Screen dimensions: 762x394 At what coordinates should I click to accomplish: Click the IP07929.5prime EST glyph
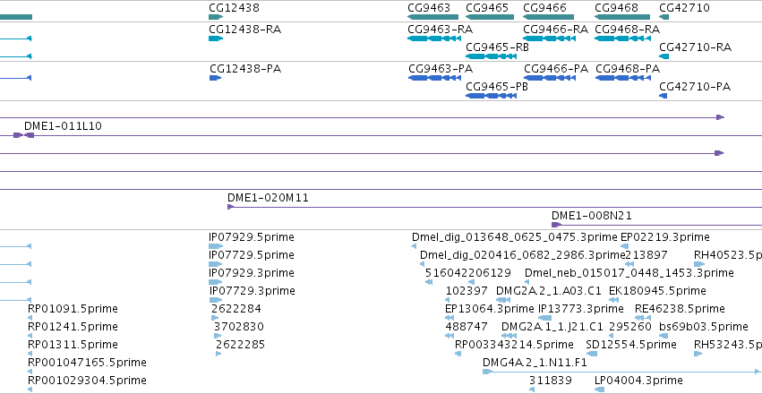(216, 246)
